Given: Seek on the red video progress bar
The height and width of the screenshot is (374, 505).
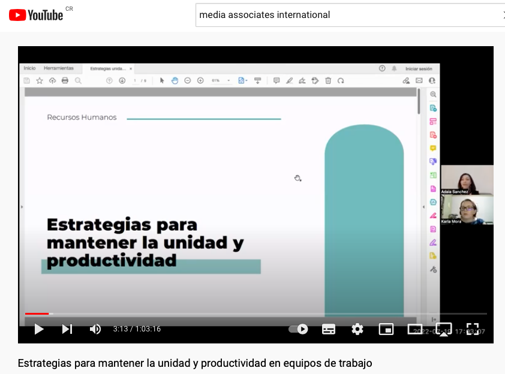Looking at the screenshot, I should coord(37,313).
